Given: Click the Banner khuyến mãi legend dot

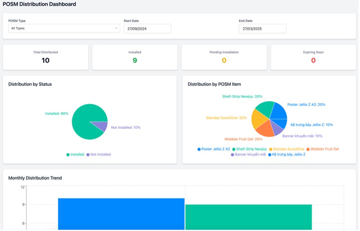Looking at the screenshot, I should [x=232, y=155].
